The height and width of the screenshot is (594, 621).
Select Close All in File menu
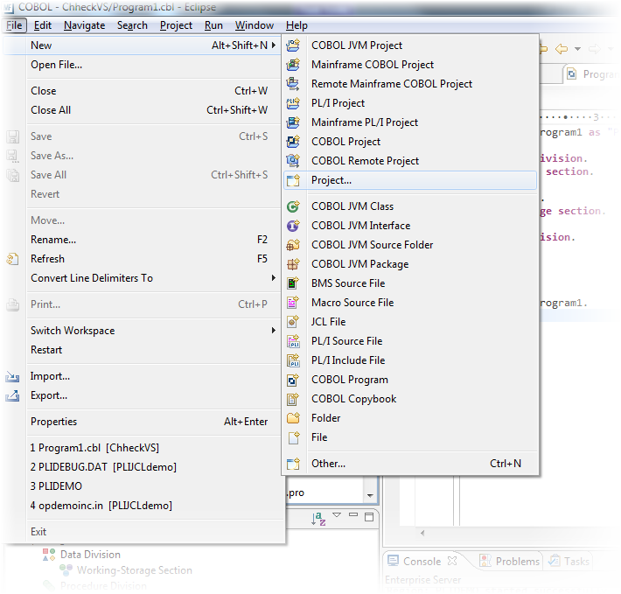point(153,110)
